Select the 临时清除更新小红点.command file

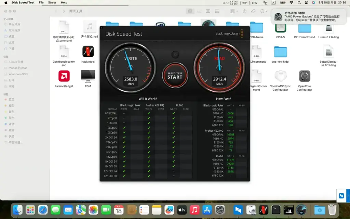pyautogui.click(x=64, y=31)
